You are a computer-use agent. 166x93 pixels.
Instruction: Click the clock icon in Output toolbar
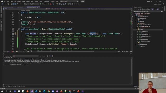[53, 56]
